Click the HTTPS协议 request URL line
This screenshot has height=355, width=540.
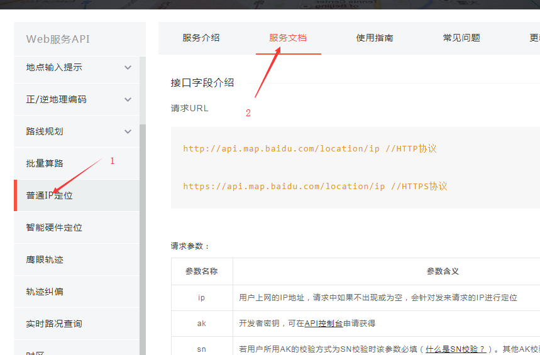(x=315, y=186)
